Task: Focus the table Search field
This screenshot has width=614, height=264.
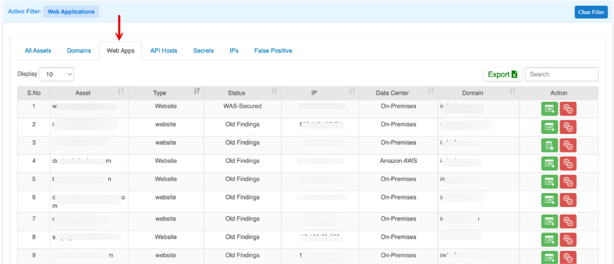Action: point(562,75)
